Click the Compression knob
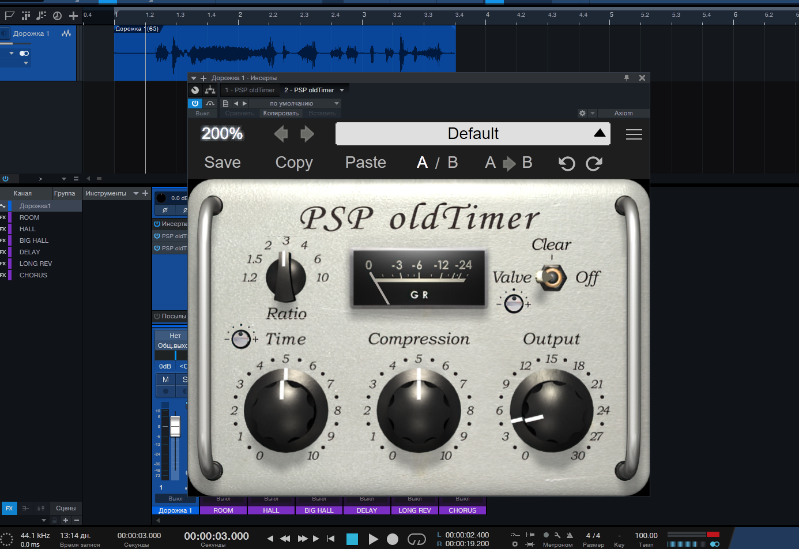Screen dimensions: 799x549 419,410
